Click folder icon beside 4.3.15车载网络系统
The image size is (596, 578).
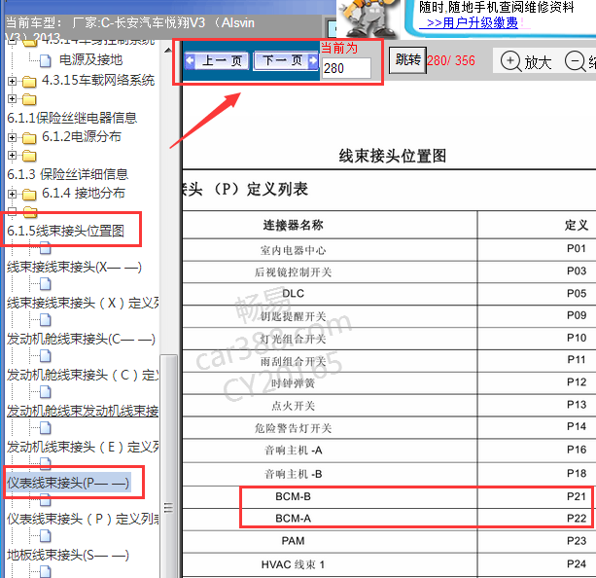(29, 82)
